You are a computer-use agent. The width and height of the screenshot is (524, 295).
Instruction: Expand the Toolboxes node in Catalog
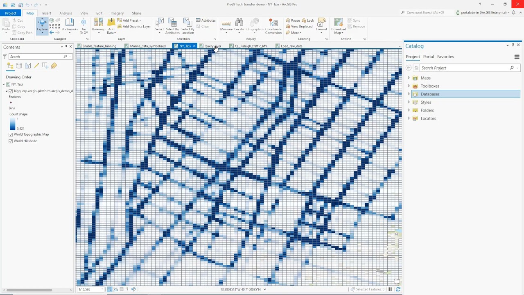click(409, 86)
